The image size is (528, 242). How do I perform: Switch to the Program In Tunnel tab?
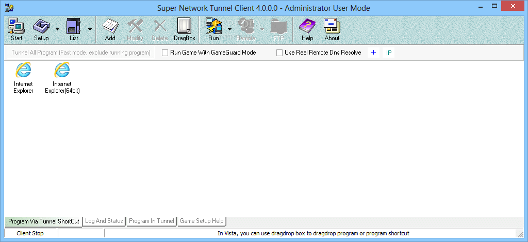point(151,221)
